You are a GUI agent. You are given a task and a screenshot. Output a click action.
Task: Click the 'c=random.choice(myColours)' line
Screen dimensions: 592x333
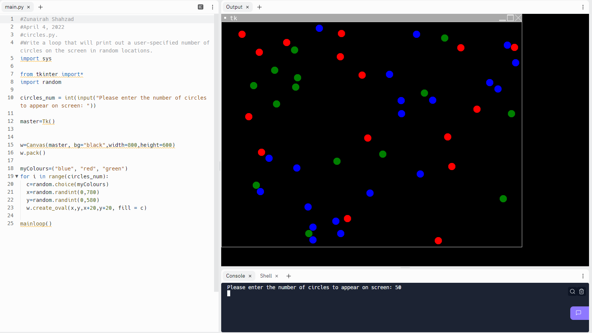(x=67, y=184)
